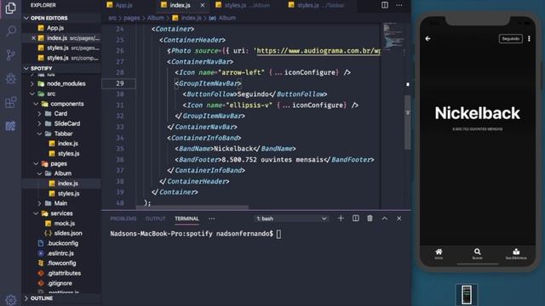Open editor More Actions ellipsis menu
This screenshot has width=545, height=306.
coord(399,5)
